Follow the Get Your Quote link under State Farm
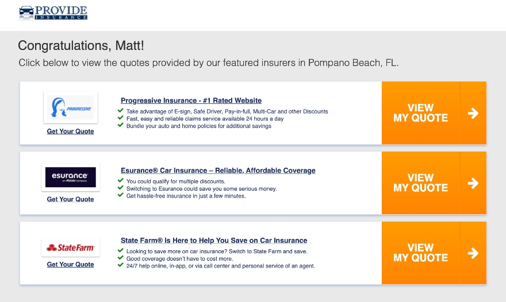 click(70, 264)
